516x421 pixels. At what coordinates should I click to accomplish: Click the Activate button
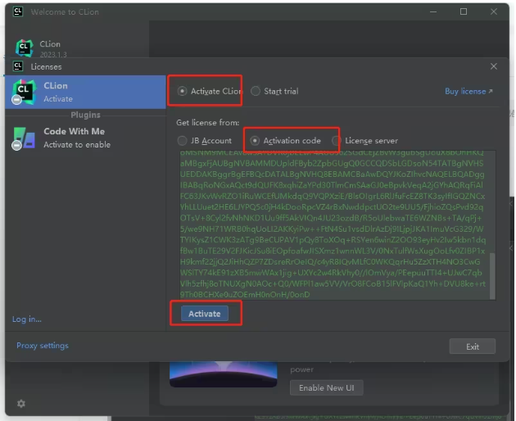point(205,314)
